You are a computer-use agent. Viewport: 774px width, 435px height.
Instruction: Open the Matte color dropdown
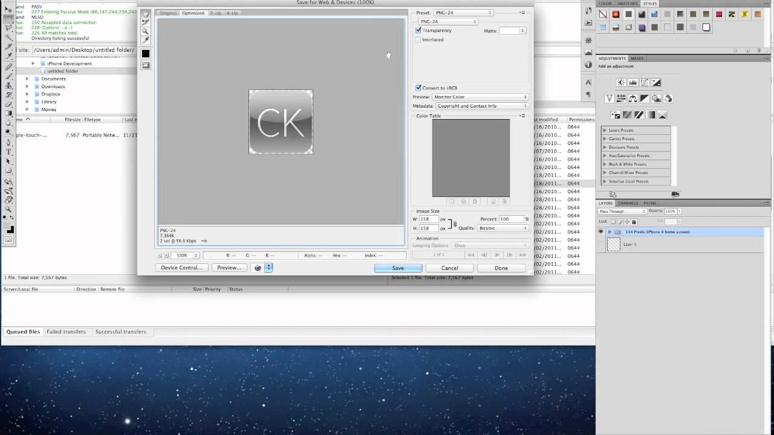512,30
